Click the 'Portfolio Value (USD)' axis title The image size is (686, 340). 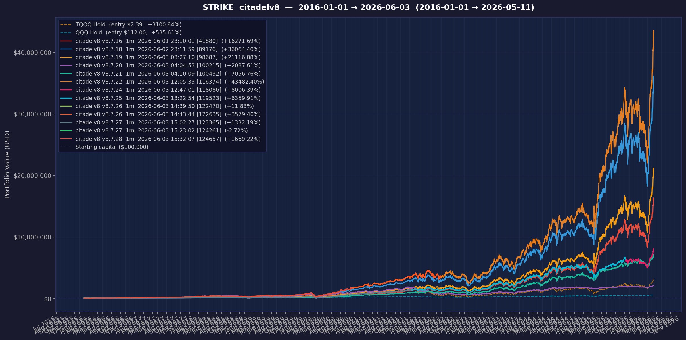pos(7,165)
